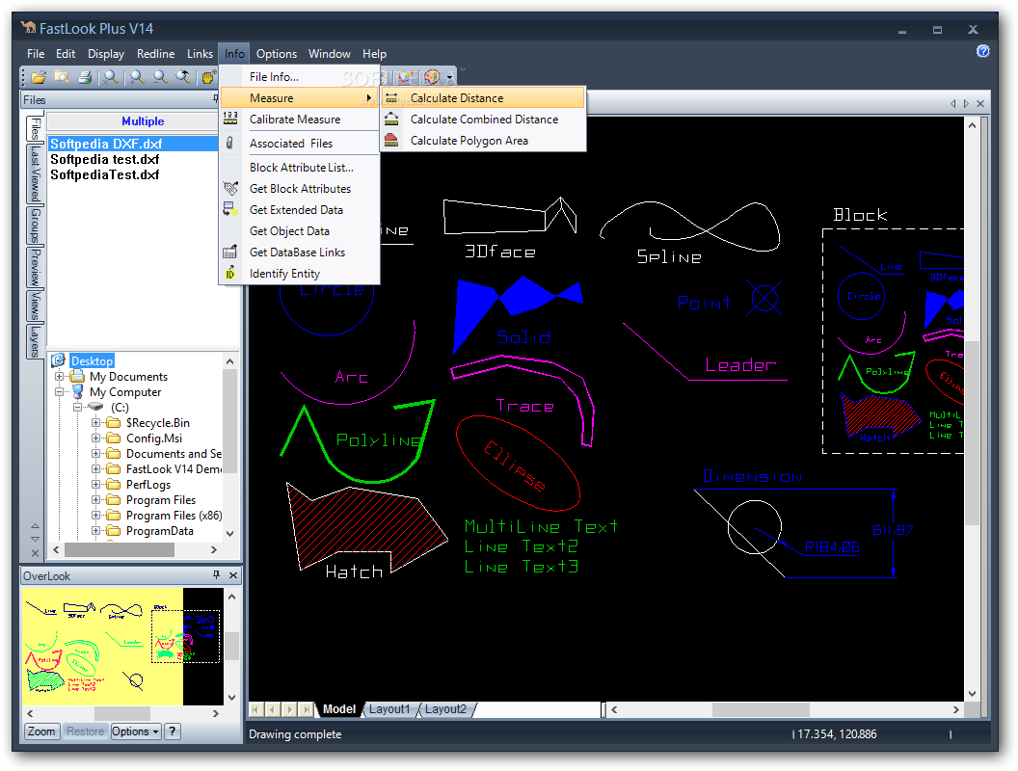The width and height of the screenshot is (1018, 771).
Task: Switch to the Layout2 tab
Action: 445,709
